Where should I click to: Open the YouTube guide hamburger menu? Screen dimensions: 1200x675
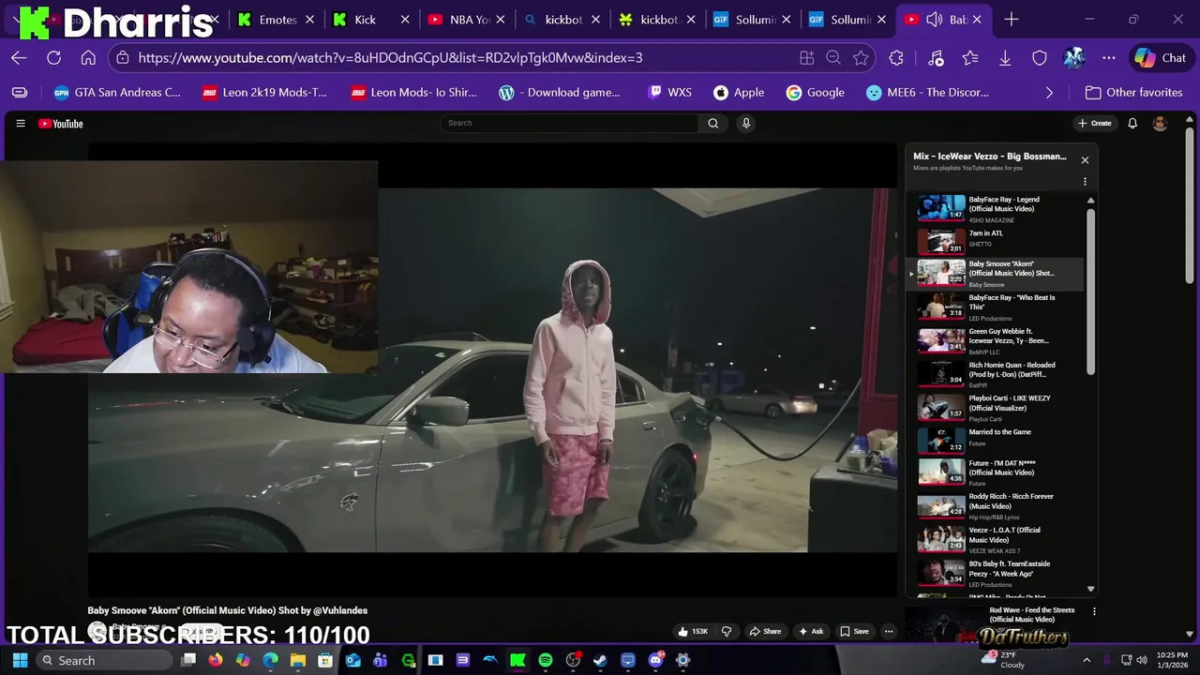point(21,124)
